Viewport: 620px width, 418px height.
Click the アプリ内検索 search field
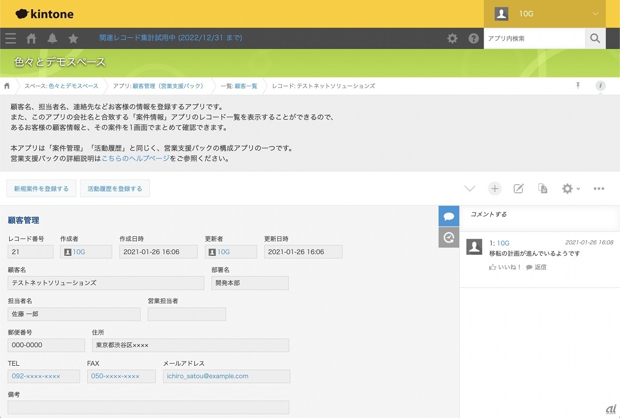534,38
